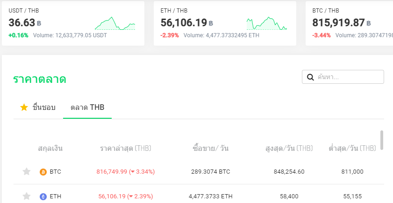The image size is (393, 203).
Task: Click the search magnifier icon
Action: pos(310,77)
